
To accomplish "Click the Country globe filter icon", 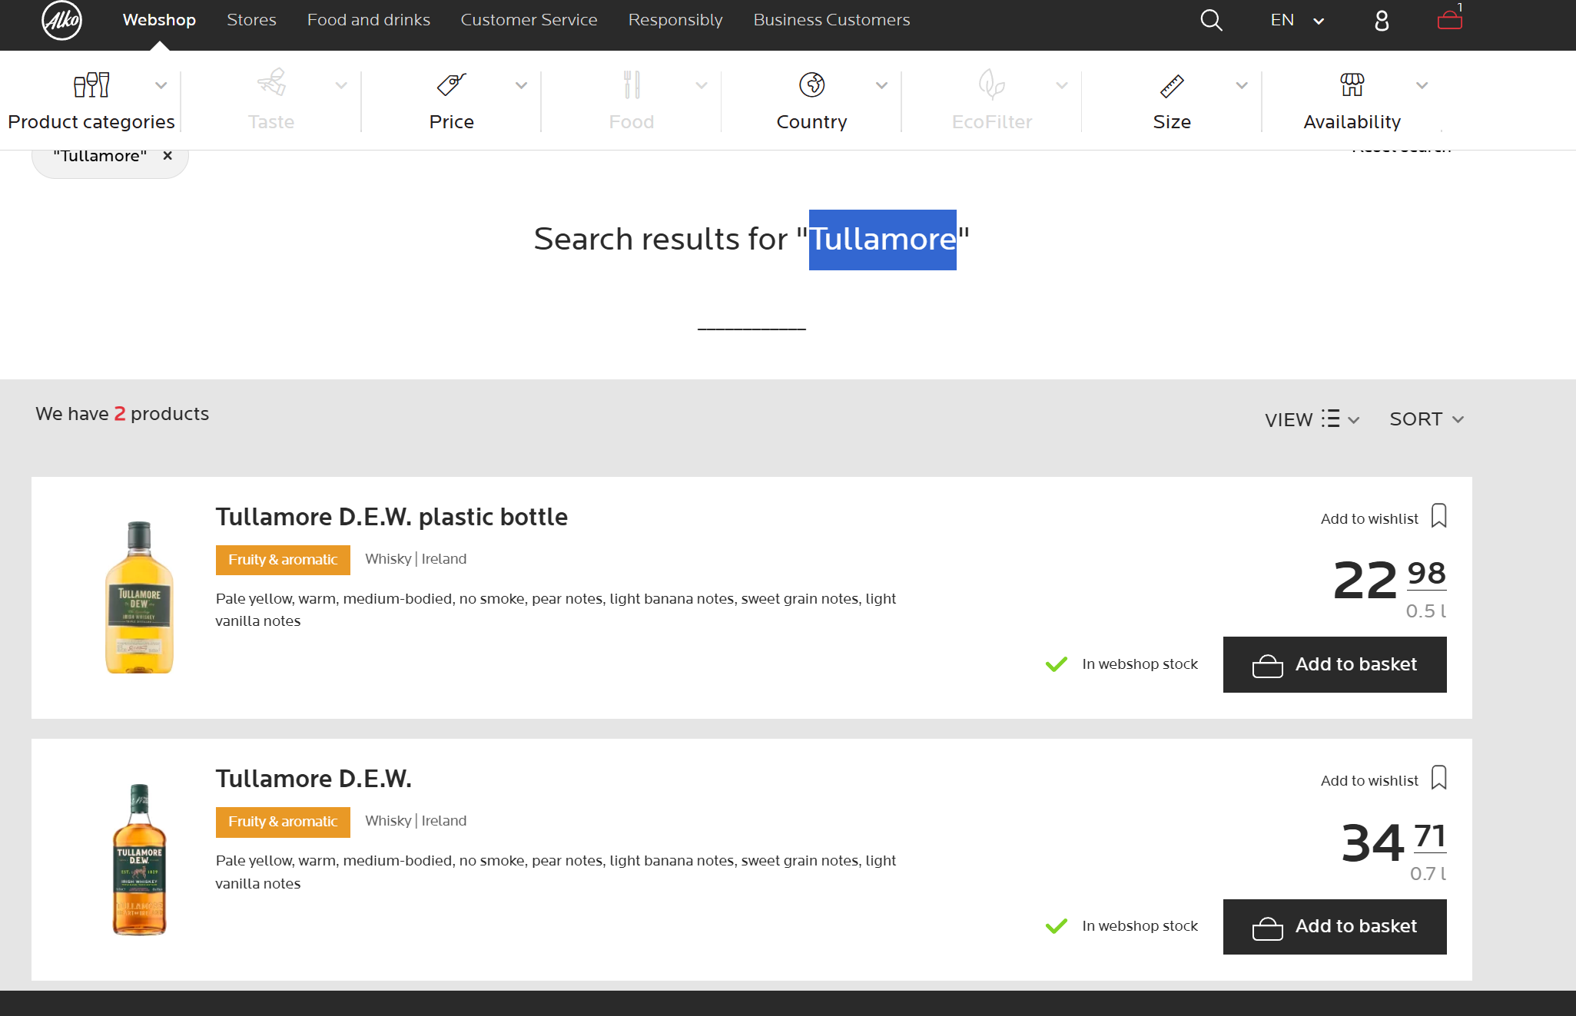I will [811, 84].
